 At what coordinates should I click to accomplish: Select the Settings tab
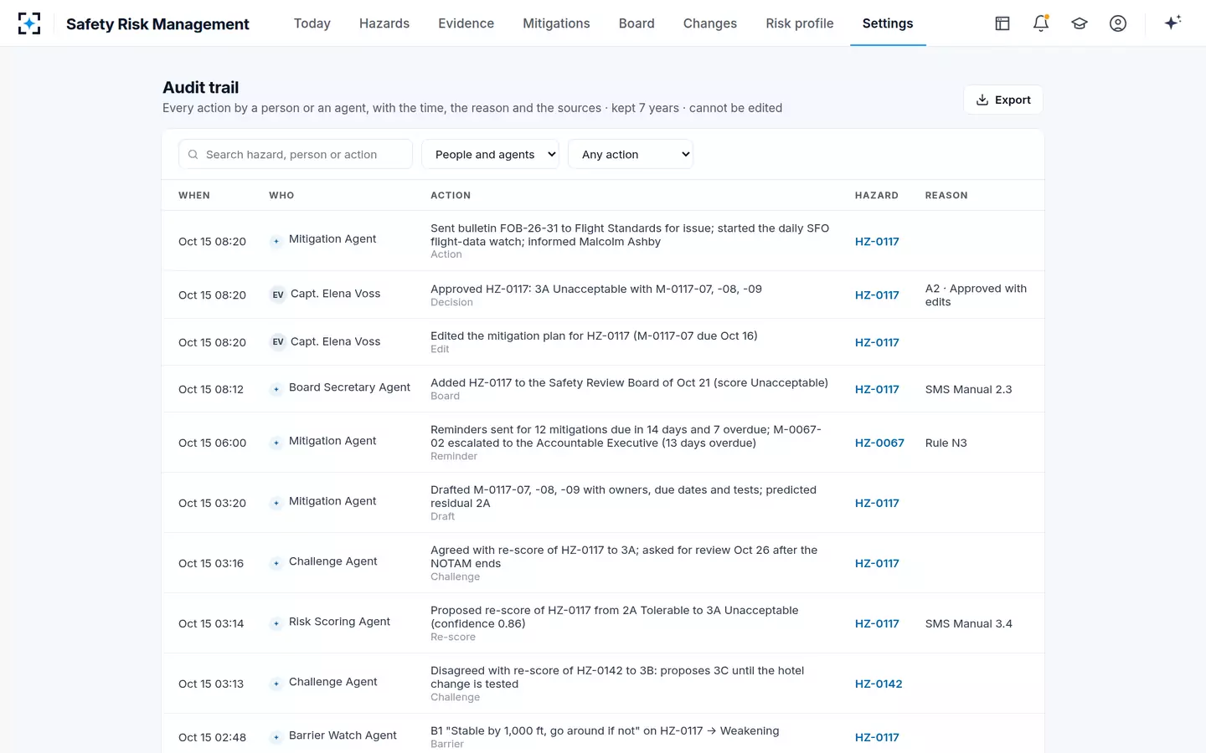point(888,23)
